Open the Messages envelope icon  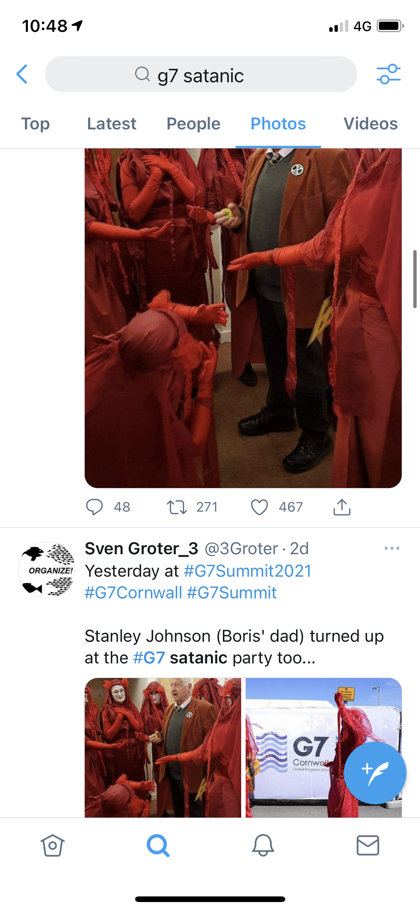click(368, 845)
